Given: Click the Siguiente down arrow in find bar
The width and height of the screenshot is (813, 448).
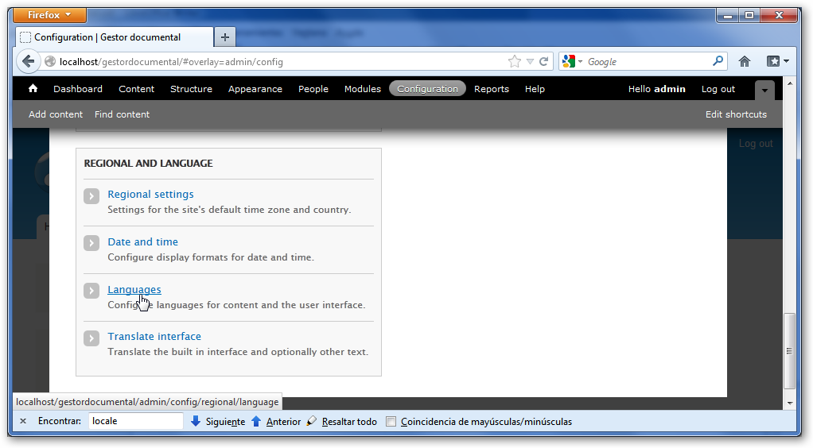Looking at the screenshot, I should point(196,421).
